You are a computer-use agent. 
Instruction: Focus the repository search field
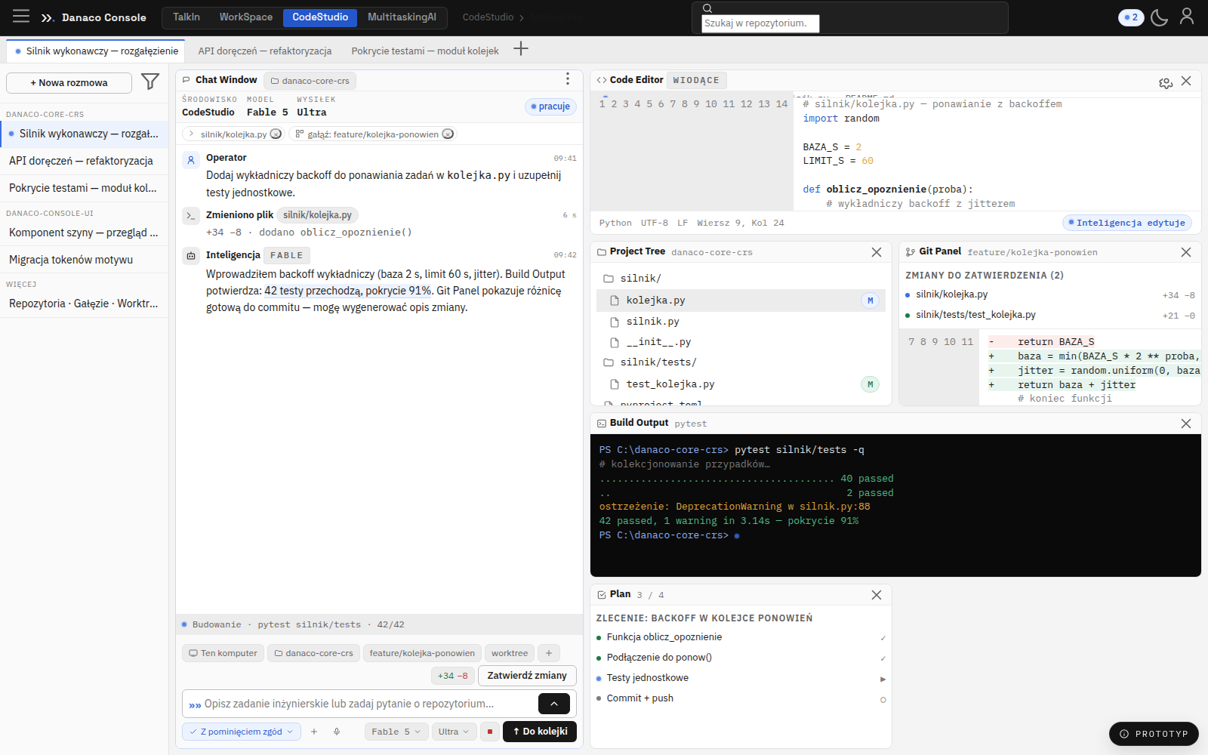click(x=760, y=23)
